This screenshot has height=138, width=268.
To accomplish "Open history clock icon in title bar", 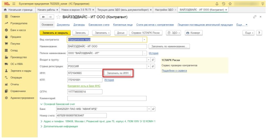I will pos(223,4).
